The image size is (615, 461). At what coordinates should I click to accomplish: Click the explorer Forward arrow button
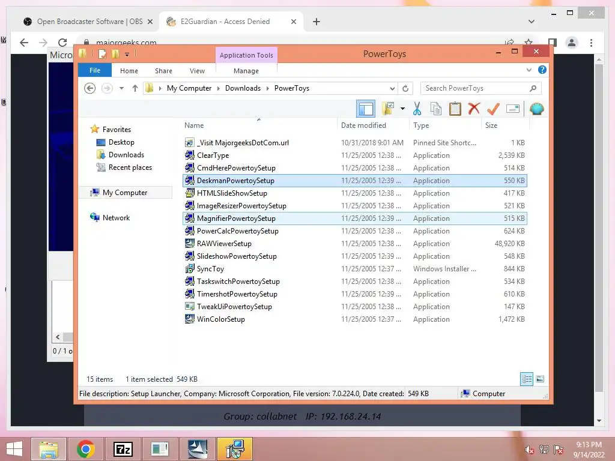coord(107,88)
